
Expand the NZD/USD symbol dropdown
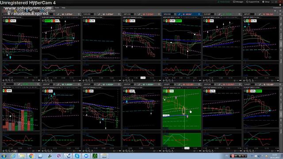(175, 14)
